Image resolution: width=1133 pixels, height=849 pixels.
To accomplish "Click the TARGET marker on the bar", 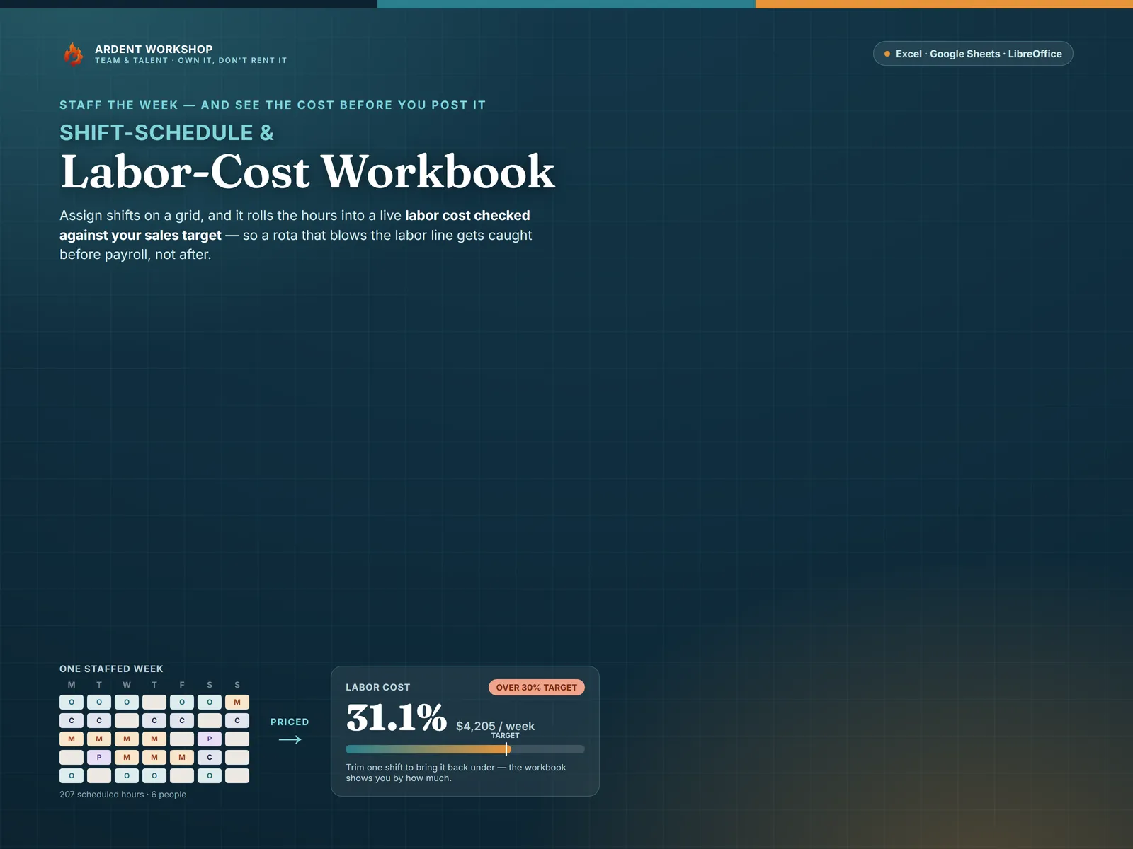I will click(506, 749).
